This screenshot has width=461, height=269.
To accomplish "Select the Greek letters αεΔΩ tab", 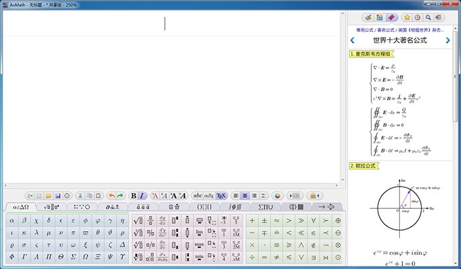I will [x=21, y=207].
